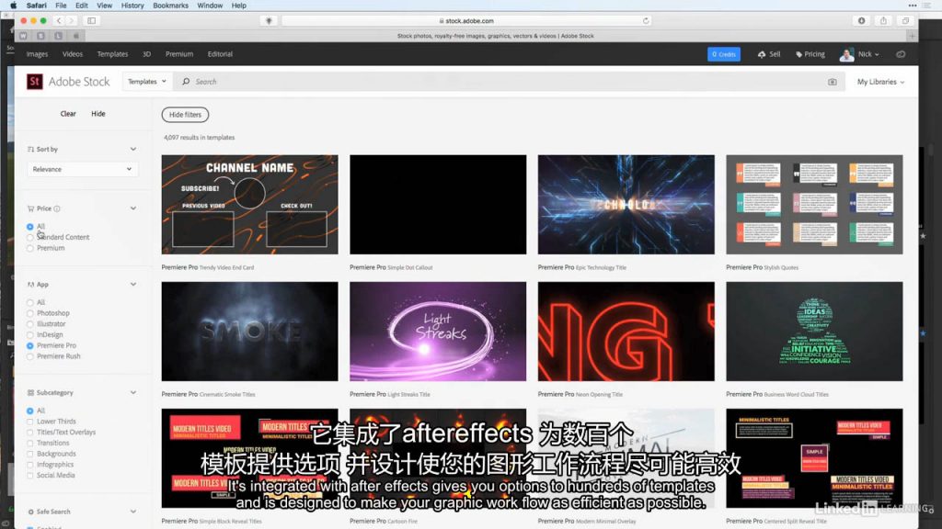Image resolution: width=942 pixels, height=529 pixels.
Task: Click the Creative Cloud icon in header
Action: pyautogui.click(x=901, y=54)
